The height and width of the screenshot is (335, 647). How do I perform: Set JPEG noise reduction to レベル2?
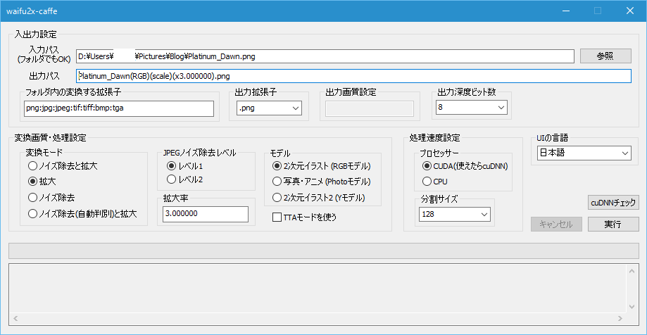(171, 179)
